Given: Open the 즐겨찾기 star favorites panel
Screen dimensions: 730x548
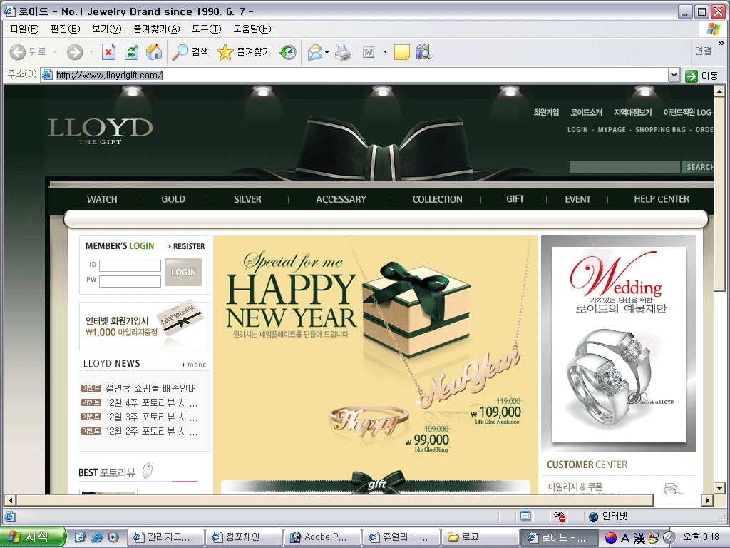Looking at the screenshot, I should coord(244,51).
